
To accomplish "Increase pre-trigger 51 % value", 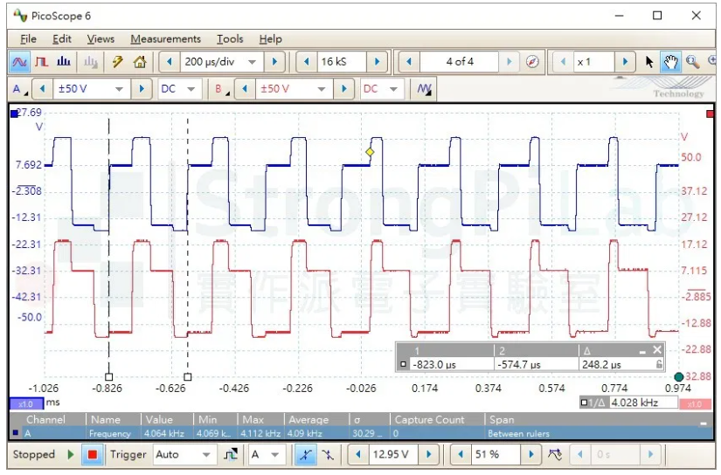I will coord(531,455).
